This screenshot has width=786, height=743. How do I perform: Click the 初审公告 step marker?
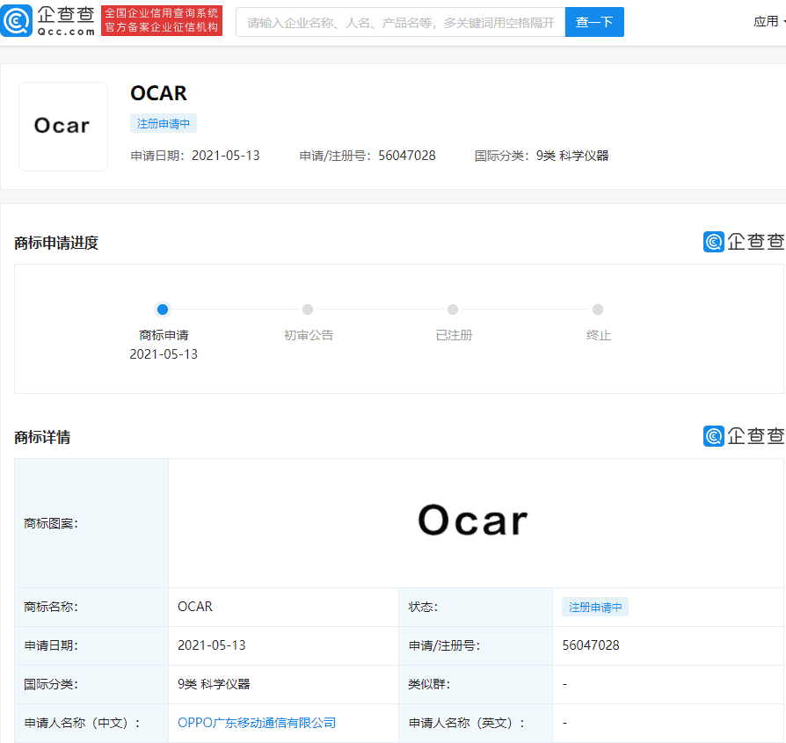308,310
